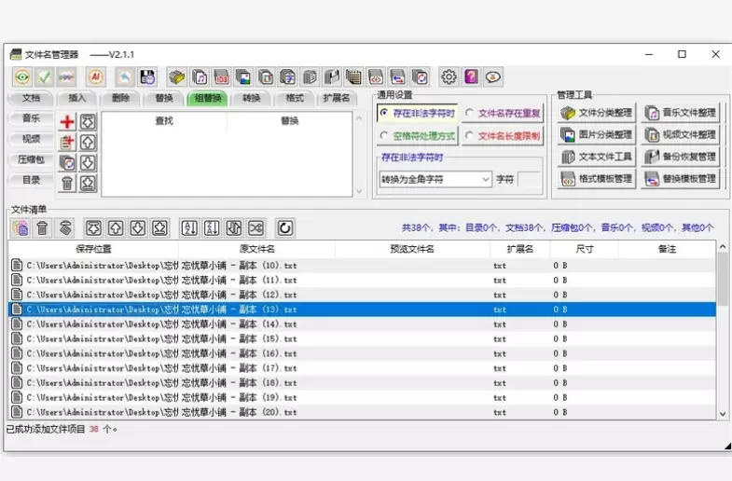Open the settings gear icon
The image size is (732, 481).
(449, 77)
